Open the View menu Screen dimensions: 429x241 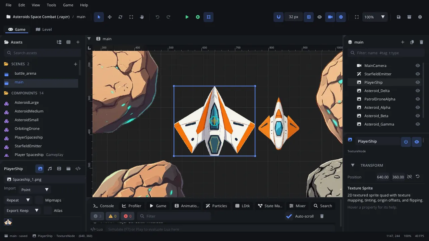pyautogui.click(x=36, y=5)
